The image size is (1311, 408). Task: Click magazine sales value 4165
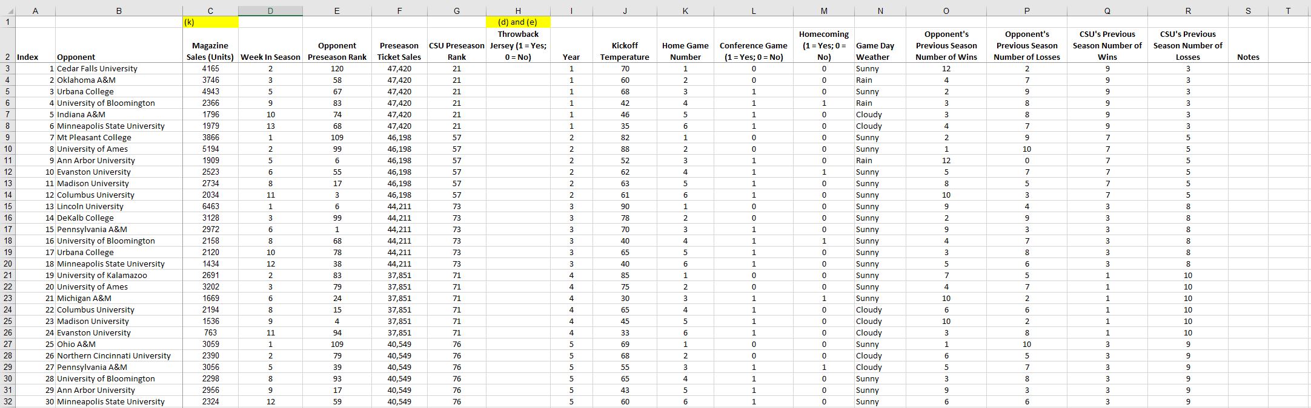pos(210,68)
